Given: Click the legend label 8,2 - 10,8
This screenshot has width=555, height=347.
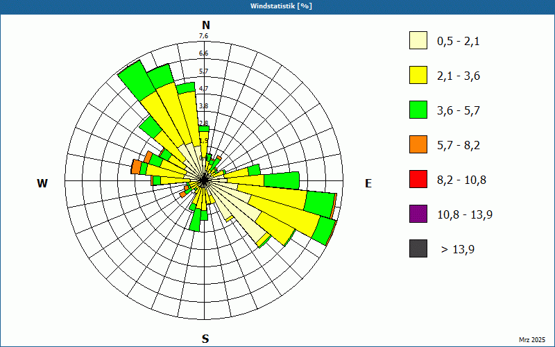Looking at the screenshot, I should click(461, 180).
